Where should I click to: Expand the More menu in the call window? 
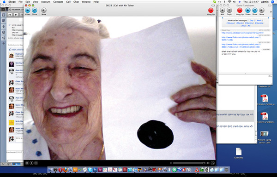(44, 11)
